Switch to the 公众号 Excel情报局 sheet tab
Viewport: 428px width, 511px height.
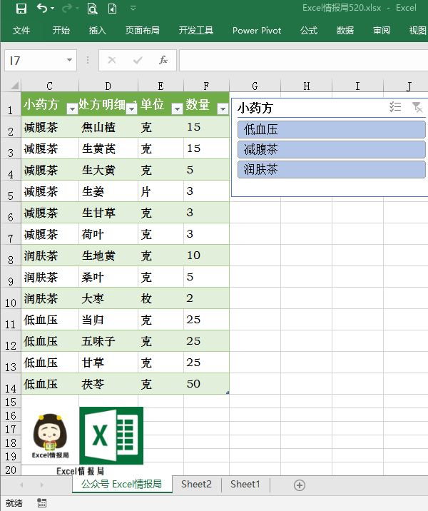pos(121,485)
